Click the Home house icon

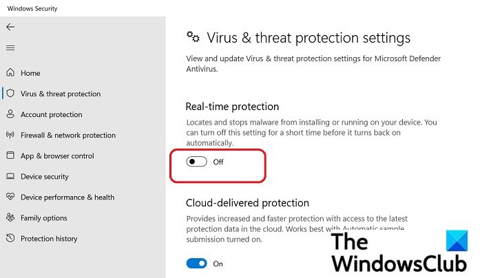click(x=10, y=72)
